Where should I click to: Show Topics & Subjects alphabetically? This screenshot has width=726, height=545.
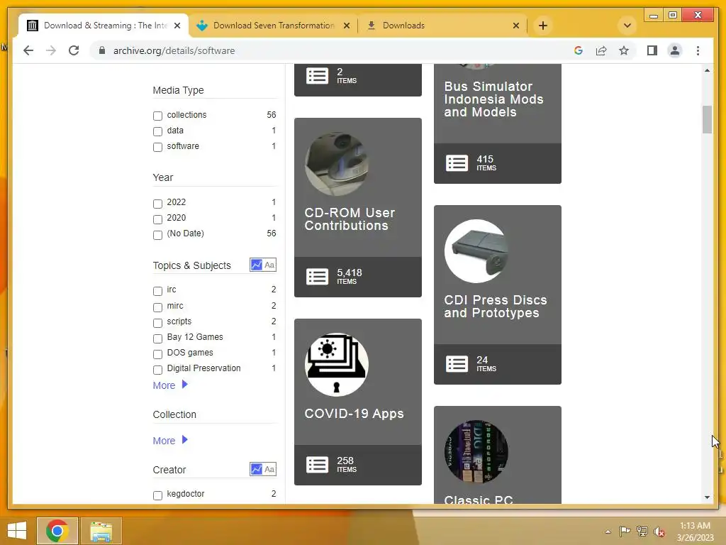(x=269, y=265)
